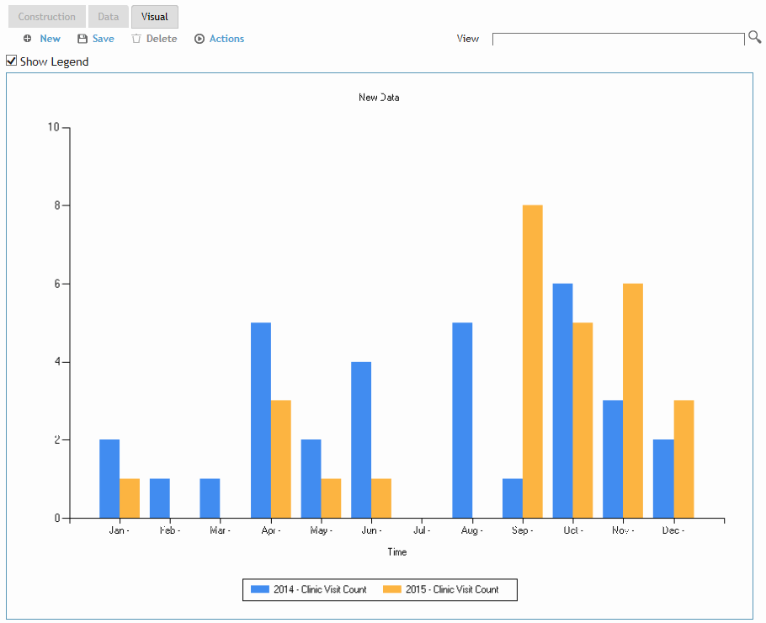This screenshot has height=623, width=766.
Task: Click the 10 y-axis value
Action: pos(53,127)
